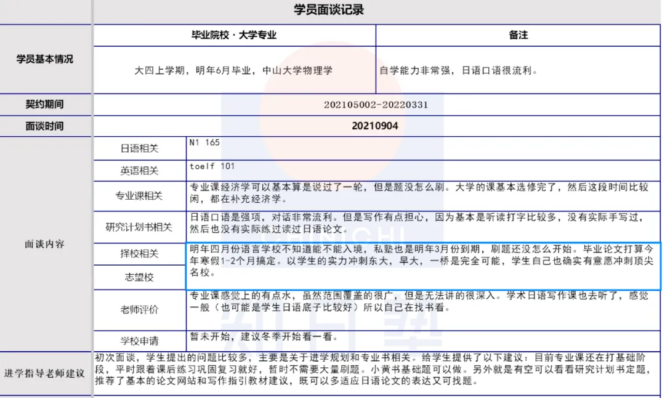The image size is (665, 398).
Task: Click the date cell 20210904
Action: click(377, 126)
